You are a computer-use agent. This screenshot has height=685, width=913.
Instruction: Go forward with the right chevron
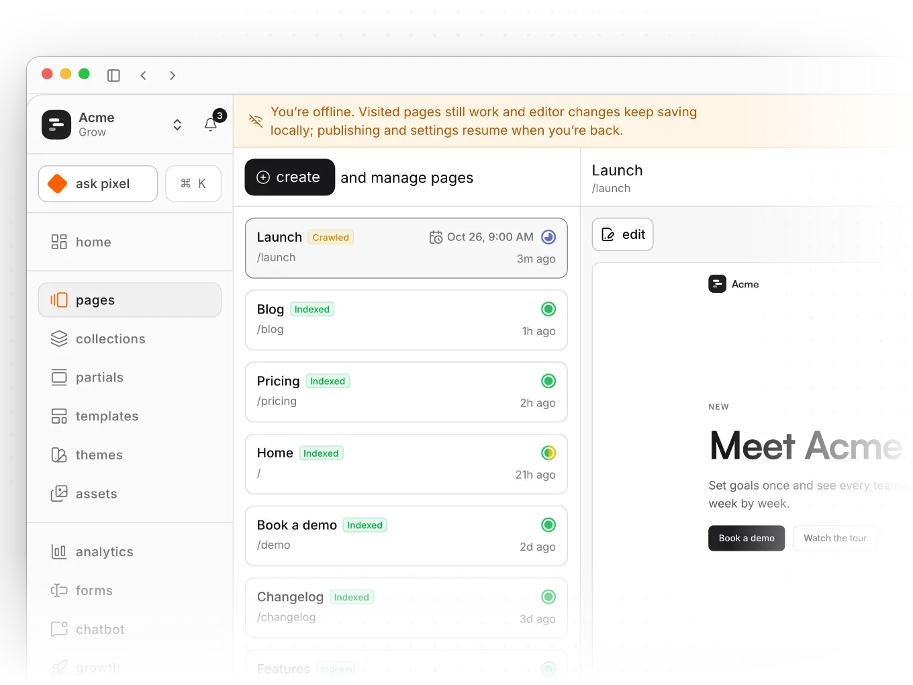click(x=173, y=75)
